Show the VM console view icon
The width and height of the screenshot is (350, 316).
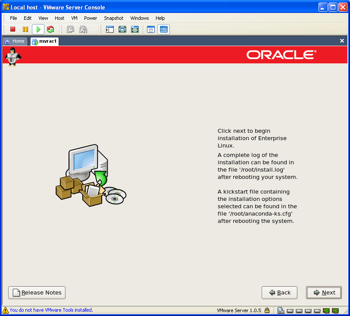(163, 29)
